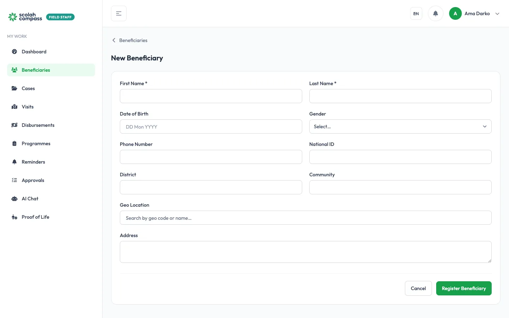This screenshot has width=509, height=318.
Task: Toggle the sidebar menu button
Action: click(119, 13)
